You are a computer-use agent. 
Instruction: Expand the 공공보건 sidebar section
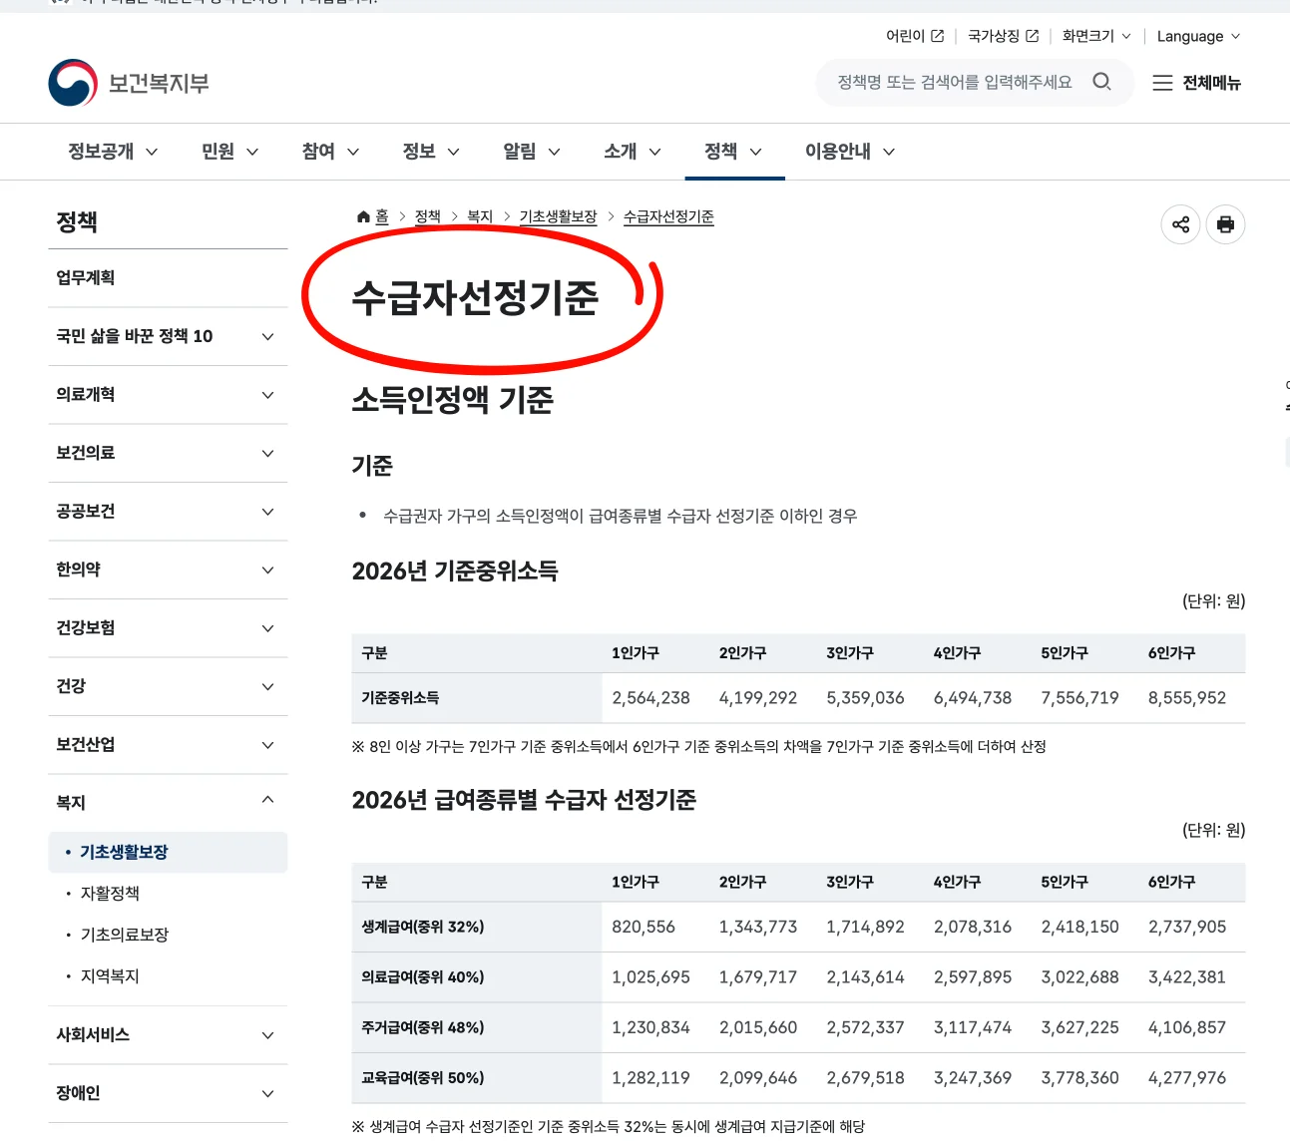pos(168,512)
